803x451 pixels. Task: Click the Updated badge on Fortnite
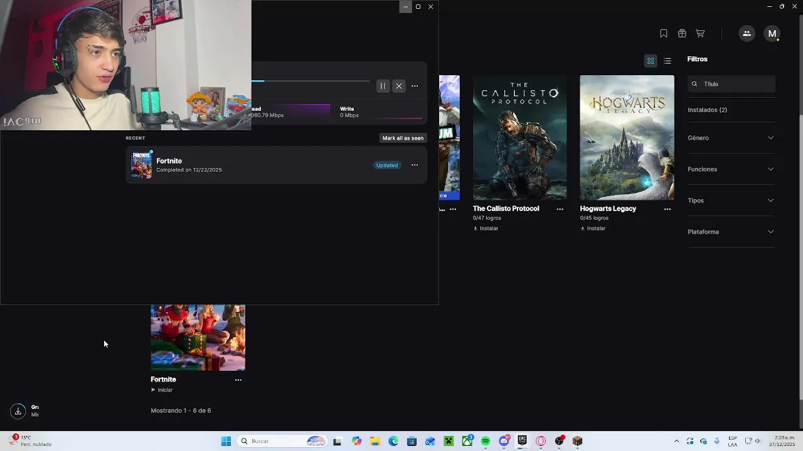387,165
